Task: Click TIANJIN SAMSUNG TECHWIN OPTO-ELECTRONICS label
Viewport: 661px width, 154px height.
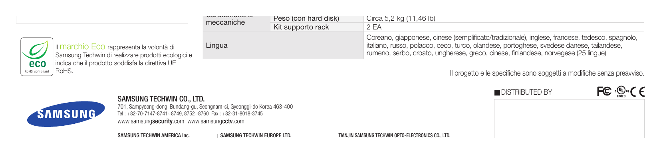Action: pyautogui.click(x=394, y=135)
